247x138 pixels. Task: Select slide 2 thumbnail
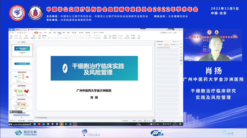tap(22, 64)
